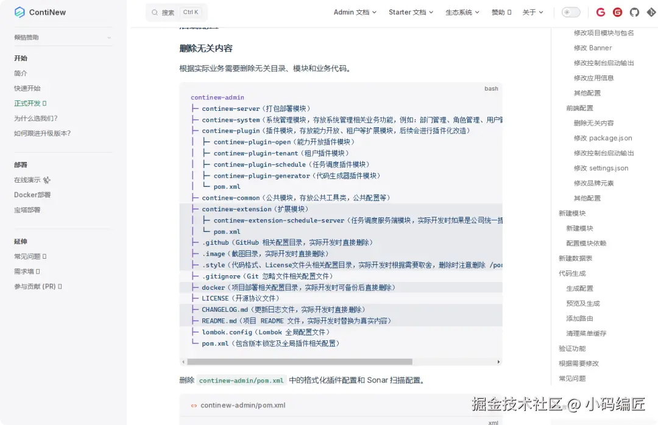Click the code block scroll-left arrow

183,362
